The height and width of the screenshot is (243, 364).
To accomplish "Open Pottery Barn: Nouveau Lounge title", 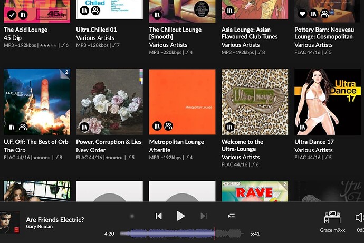I will (324, 33).
